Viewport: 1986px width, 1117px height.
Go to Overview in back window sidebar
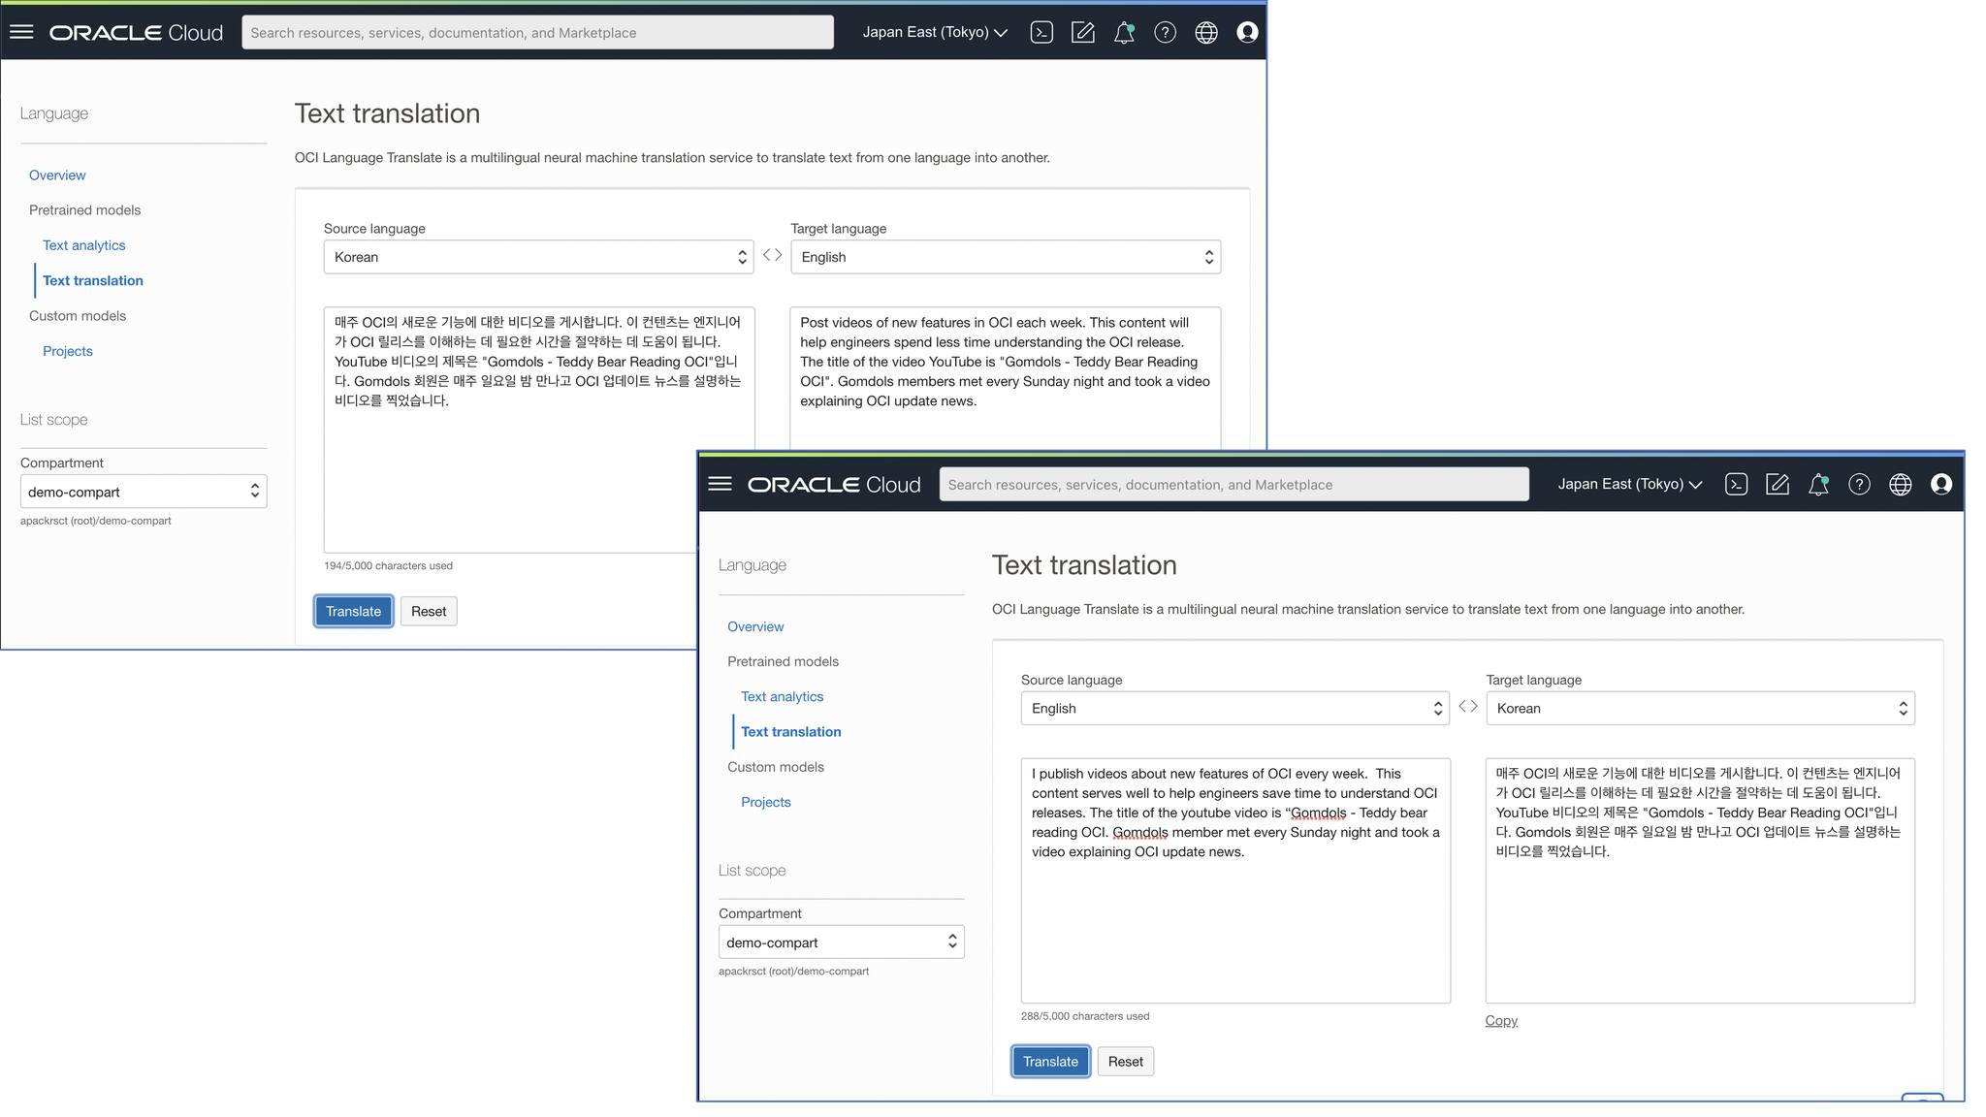57,175
